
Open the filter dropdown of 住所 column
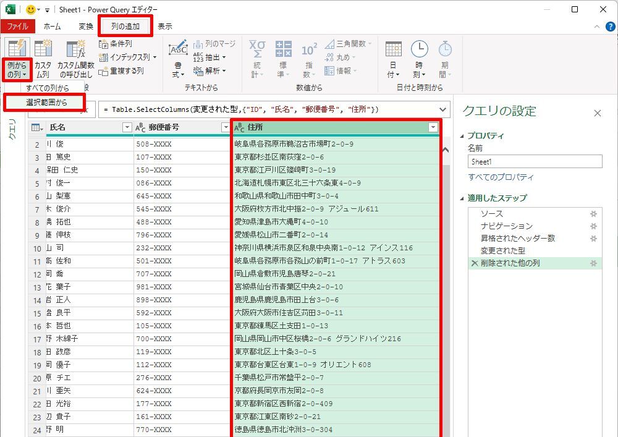click(433, 127)
